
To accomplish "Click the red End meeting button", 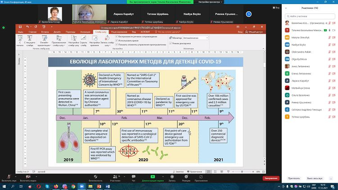I will 271,178.
